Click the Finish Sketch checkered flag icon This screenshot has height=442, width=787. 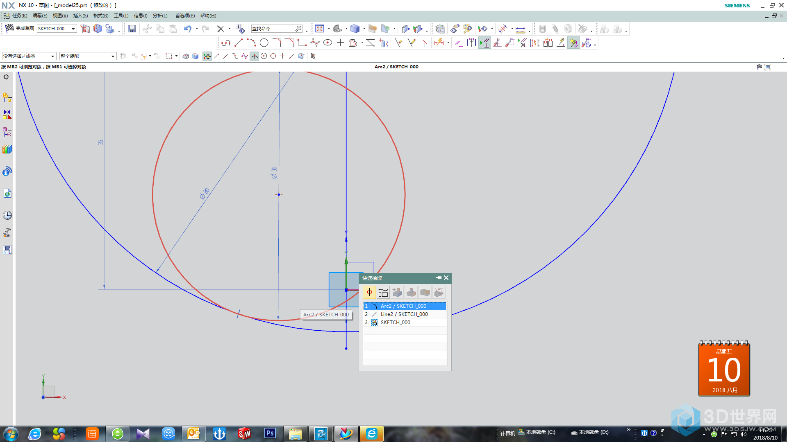(x=9, y=28)
